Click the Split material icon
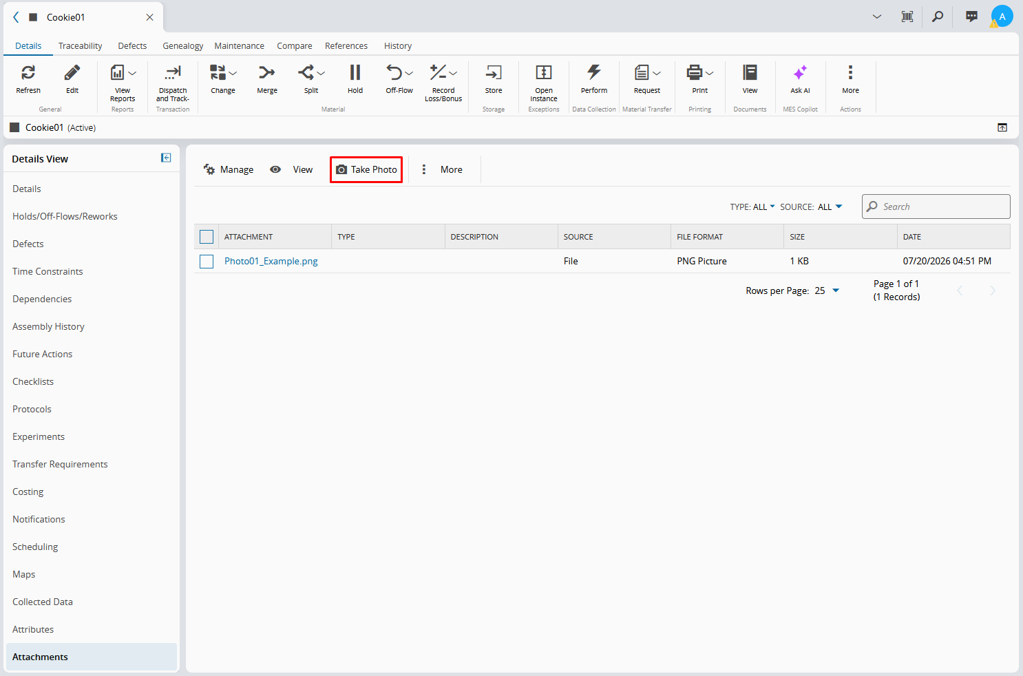Viewport: 1023px width, 676px height. point(306,72)
